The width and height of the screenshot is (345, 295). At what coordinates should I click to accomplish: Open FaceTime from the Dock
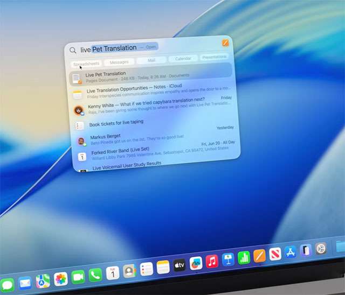click(x=78, y=277)
